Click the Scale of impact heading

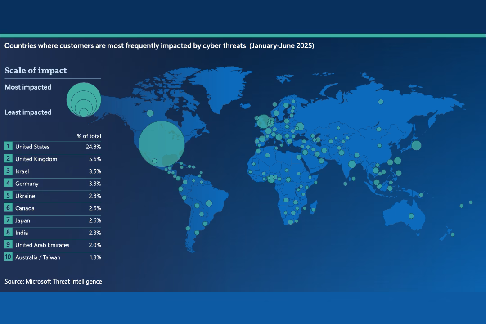coord(36,71)
